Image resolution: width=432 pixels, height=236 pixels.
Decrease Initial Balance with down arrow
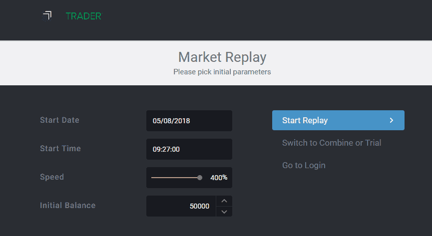click(x=224, y=212)
